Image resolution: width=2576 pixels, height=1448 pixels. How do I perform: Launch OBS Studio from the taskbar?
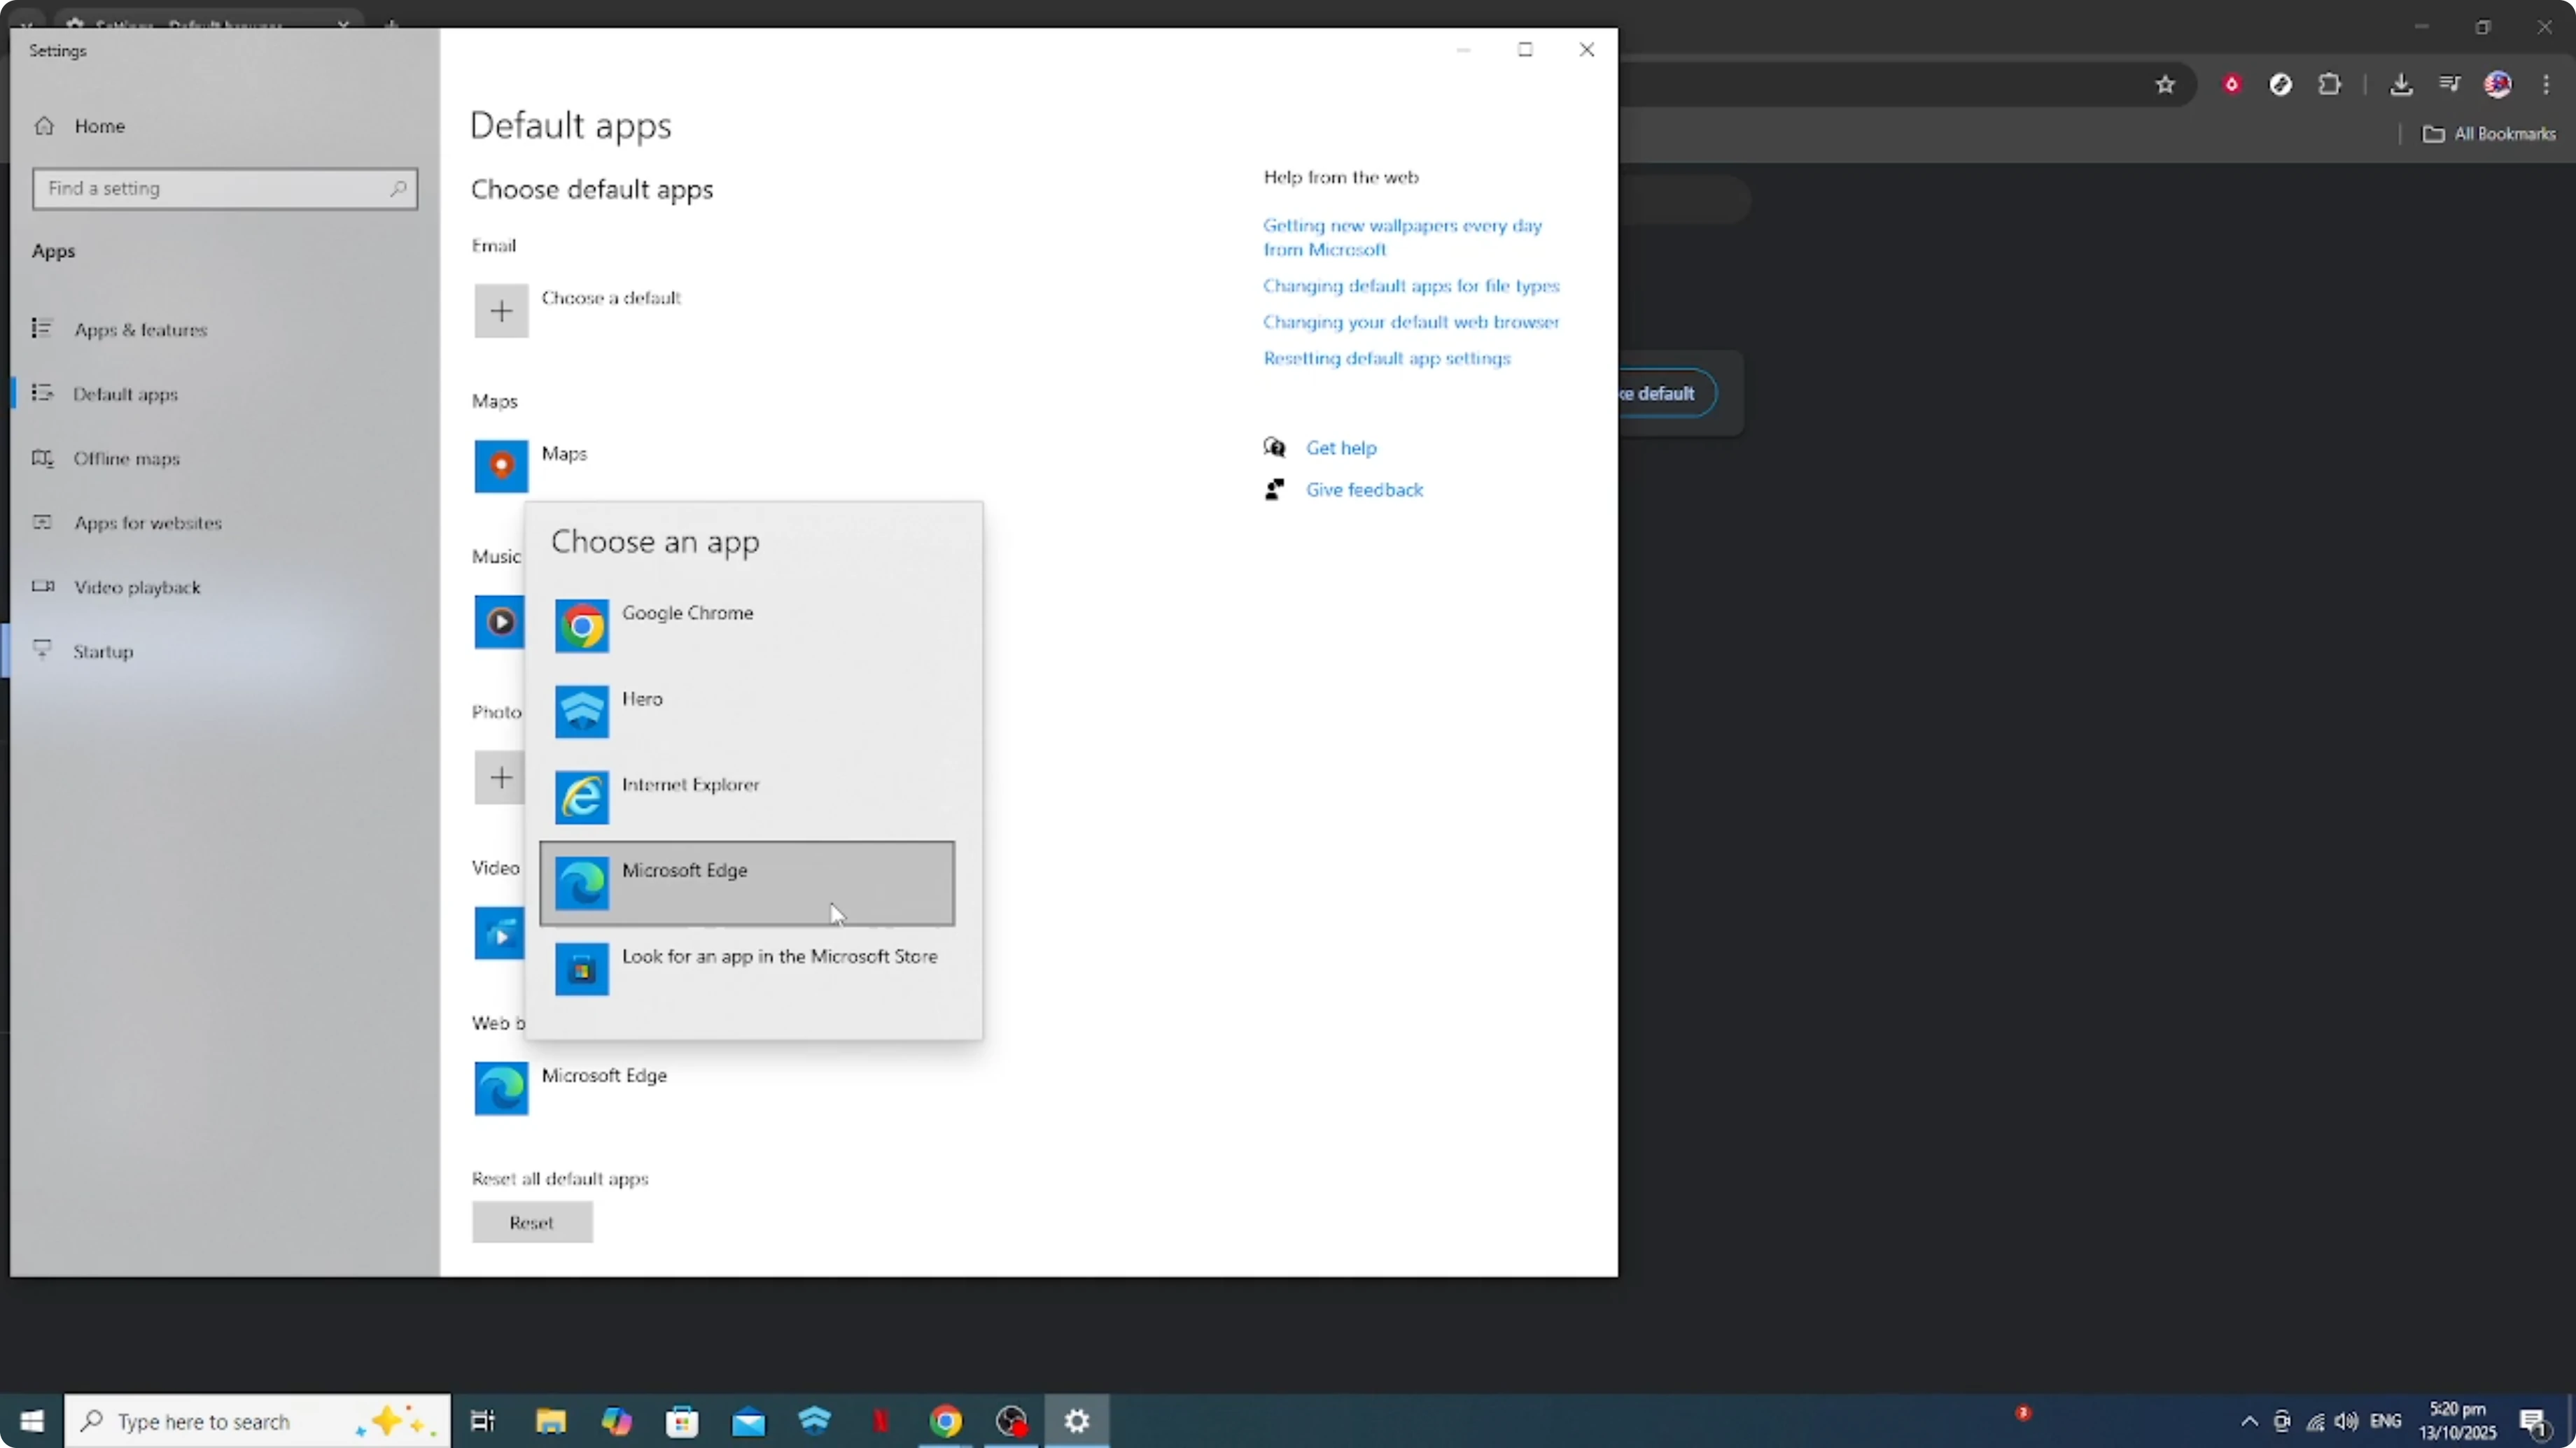click(1010, 1421)
